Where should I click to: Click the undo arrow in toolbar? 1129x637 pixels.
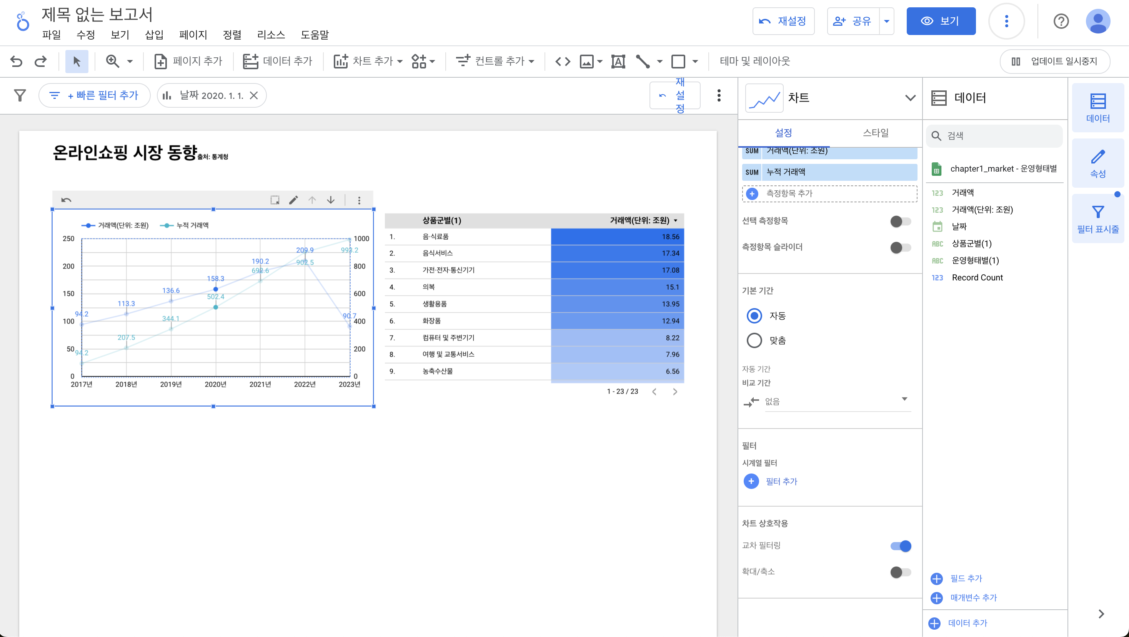tap(16, 61)
